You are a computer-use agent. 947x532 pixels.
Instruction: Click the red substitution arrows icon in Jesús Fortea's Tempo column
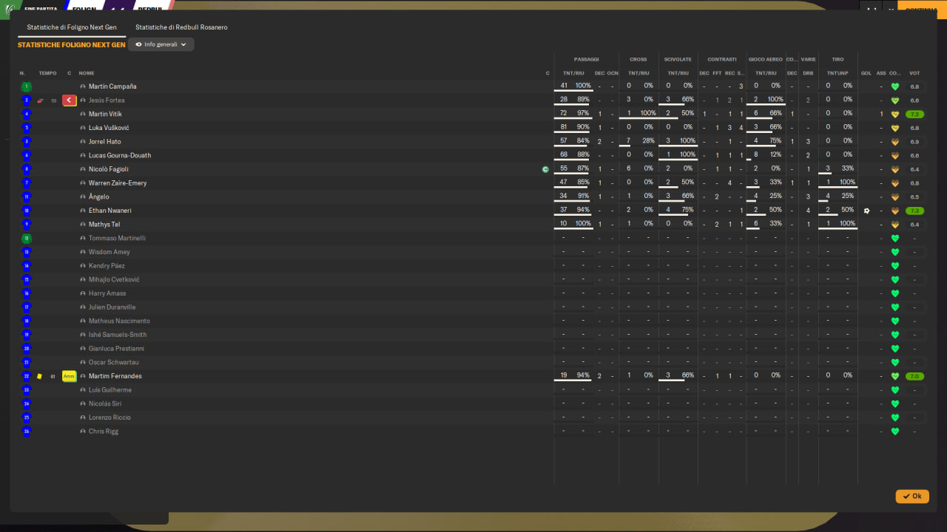41,100
